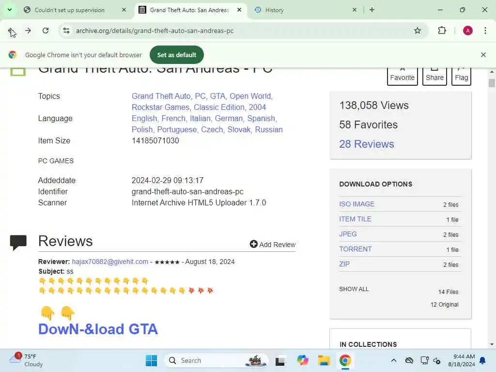The width and height of the screenshot is (496, 372).
Task: Open the ZIP download option
Action: click(x=344, y=264)
